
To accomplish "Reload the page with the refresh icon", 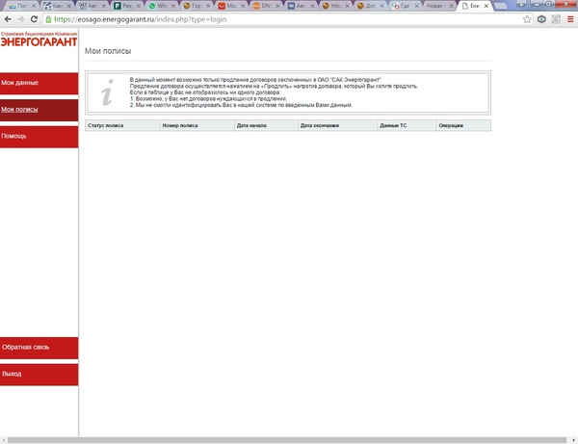I will coord(34,19).
